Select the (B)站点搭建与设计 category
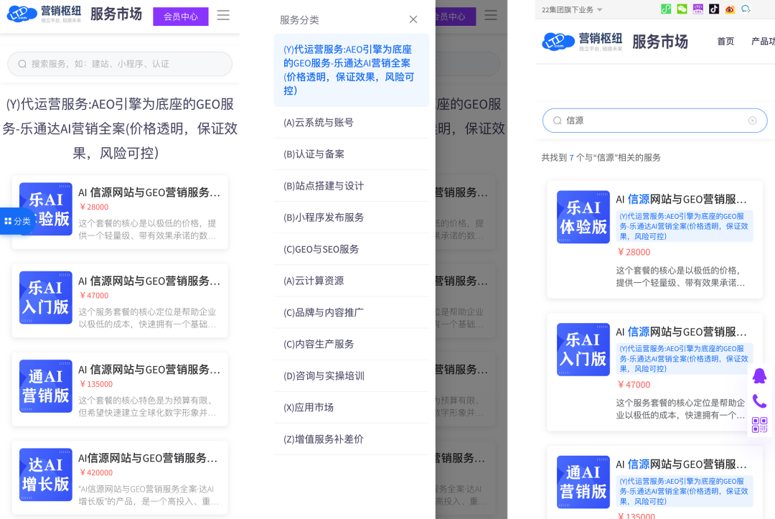775x519 pixels. point(352,186)
